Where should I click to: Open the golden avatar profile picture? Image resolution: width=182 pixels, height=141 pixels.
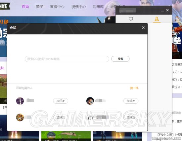20,117
